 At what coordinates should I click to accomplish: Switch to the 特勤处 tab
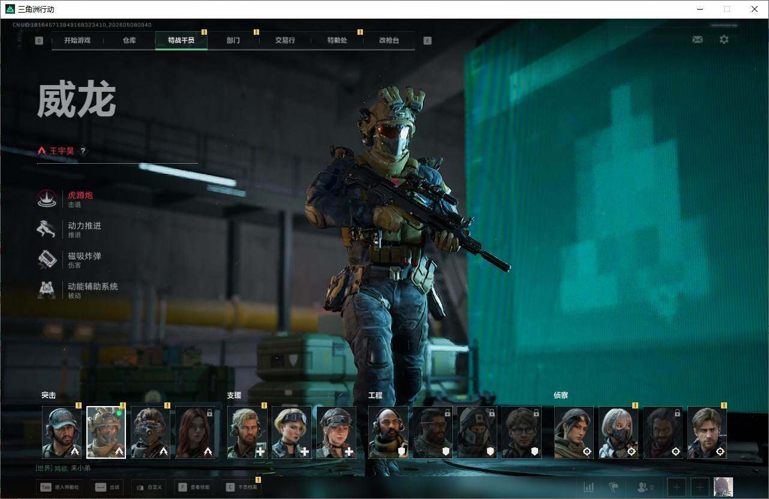coord(337,41)
